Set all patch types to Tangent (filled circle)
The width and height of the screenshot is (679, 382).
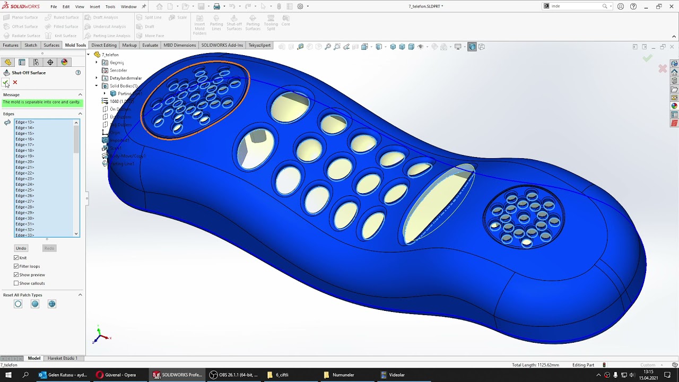[35, 304]
